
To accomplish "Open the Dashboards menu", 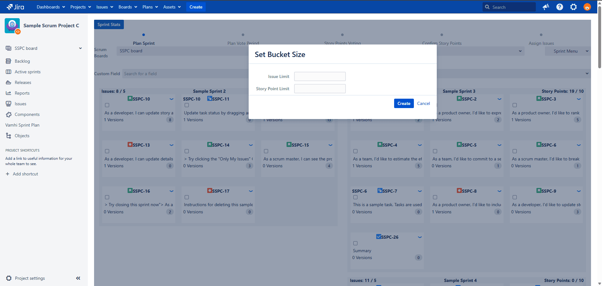I will [51, 7].
